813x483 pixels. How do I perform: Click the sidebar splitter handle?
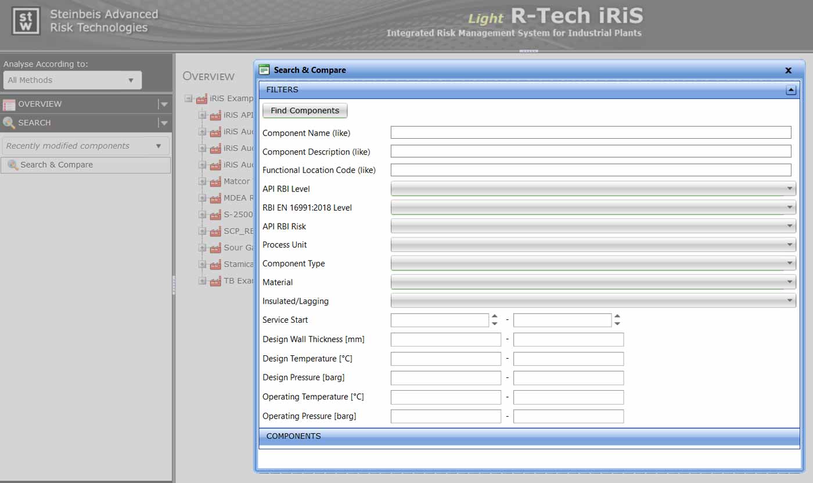click(174, 286)
